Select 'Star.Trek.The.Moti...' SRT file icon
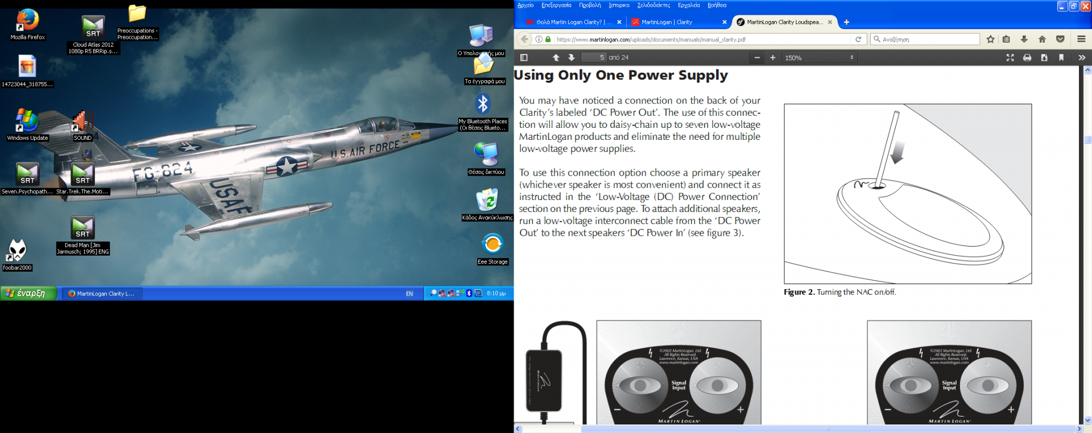 pyautogui.click(x=82, y=178)
